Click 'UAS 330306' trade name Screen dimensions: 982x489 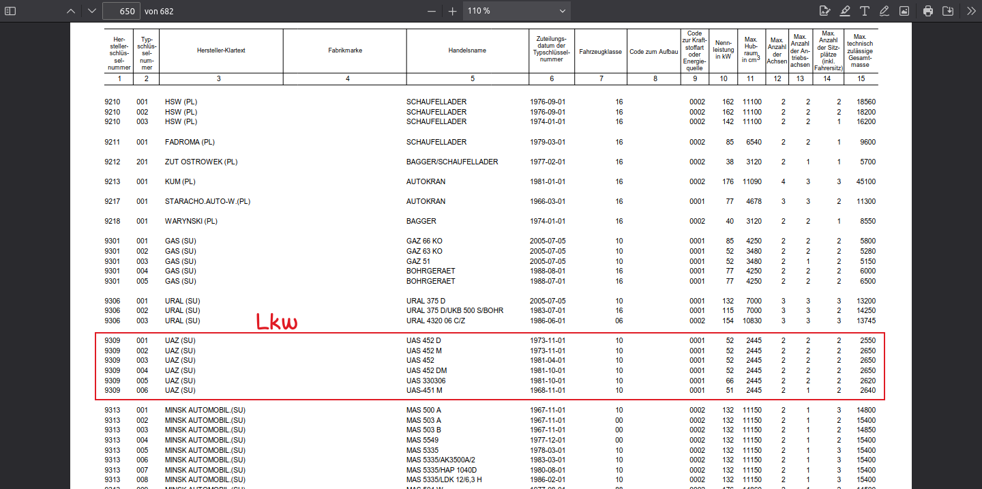(x=426, y=381)
